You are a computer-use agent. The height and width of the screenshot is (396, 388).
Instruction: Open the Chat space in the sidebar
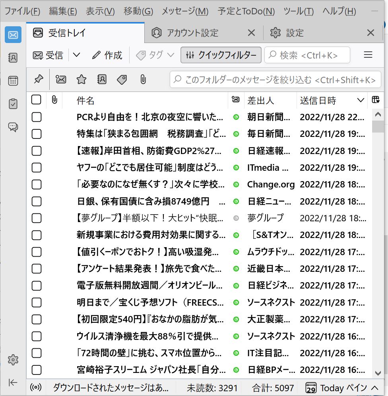pyautogui.click(x=13, y=127)
